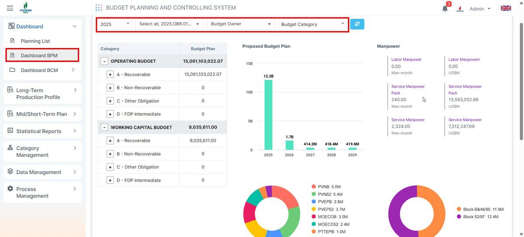Click the Mid/Short-Term Plan icon

click(x=10, y=114)
